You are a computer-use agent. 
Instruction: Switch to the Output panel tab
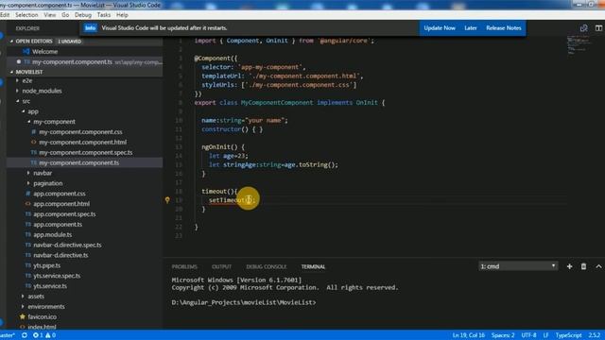click(x=221, y=266)
